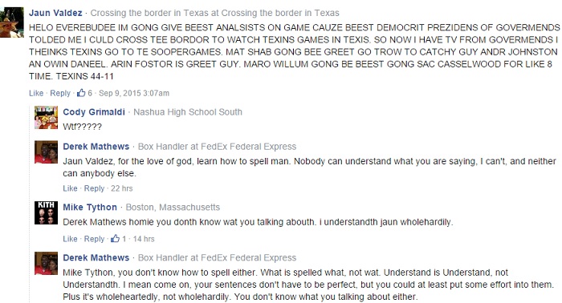Open Cody Grimaldi's avatar thumbnail
Viewport: 562px width, 303px height.
click(x=46, y=117)
